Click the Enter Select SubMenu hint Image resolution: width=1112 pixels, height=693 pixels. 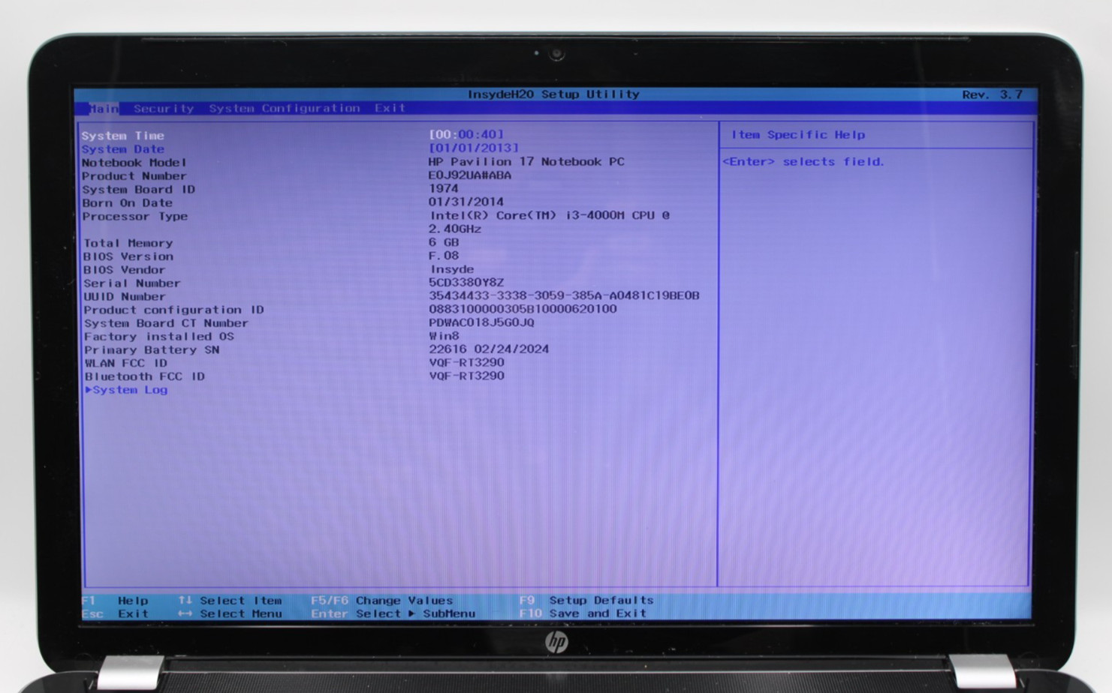(x=393, y=614)
